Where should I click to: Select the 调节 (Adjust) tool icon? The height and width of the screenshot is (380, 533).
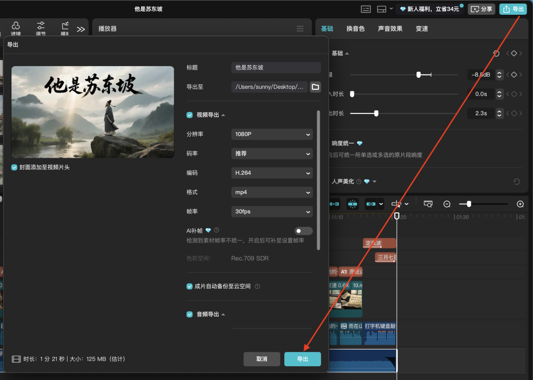41,28
